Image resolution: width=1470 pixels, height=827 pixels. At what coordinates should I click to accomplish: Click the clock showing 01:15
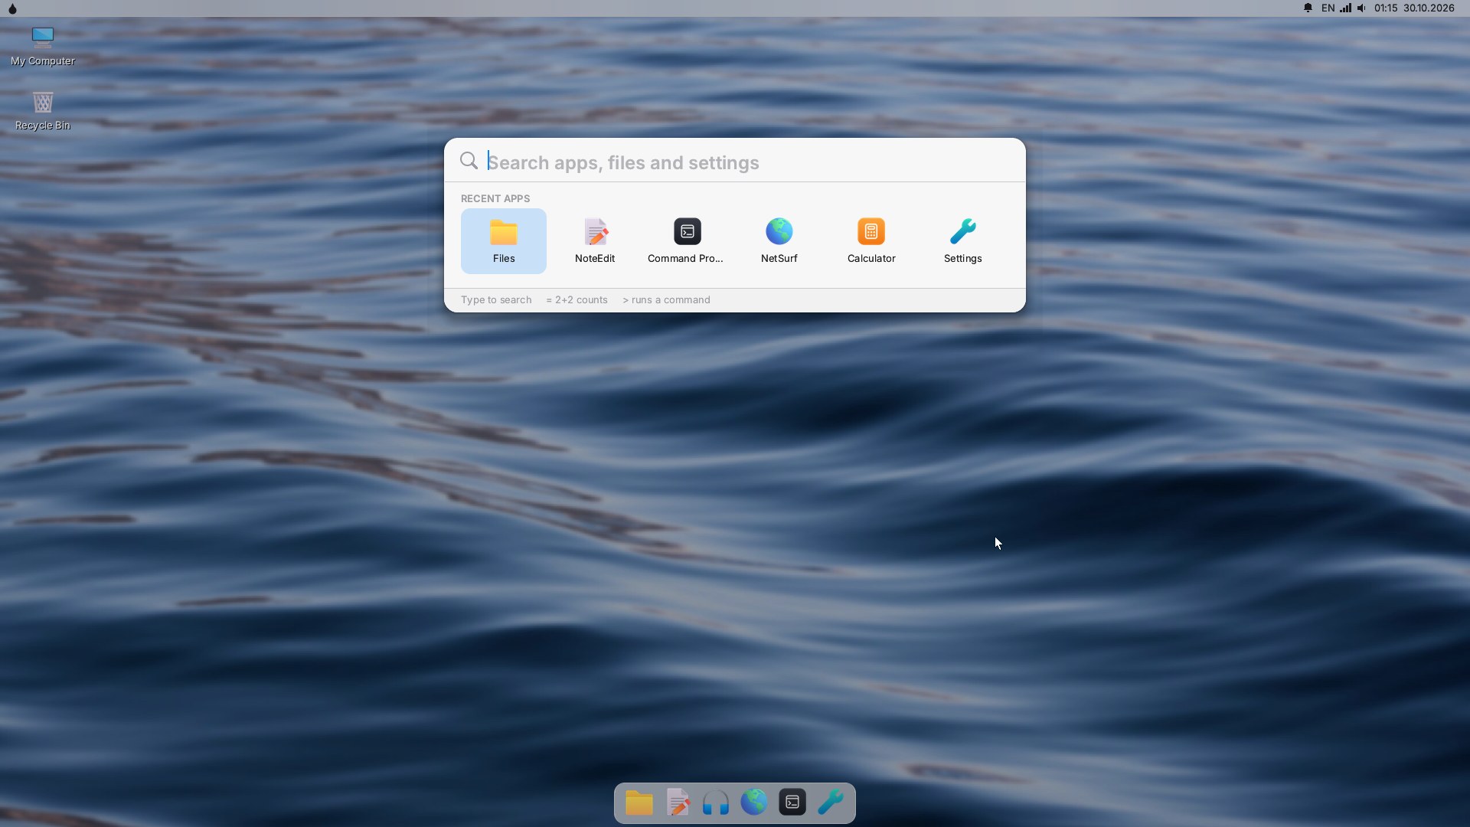[x=1386, y=8]
